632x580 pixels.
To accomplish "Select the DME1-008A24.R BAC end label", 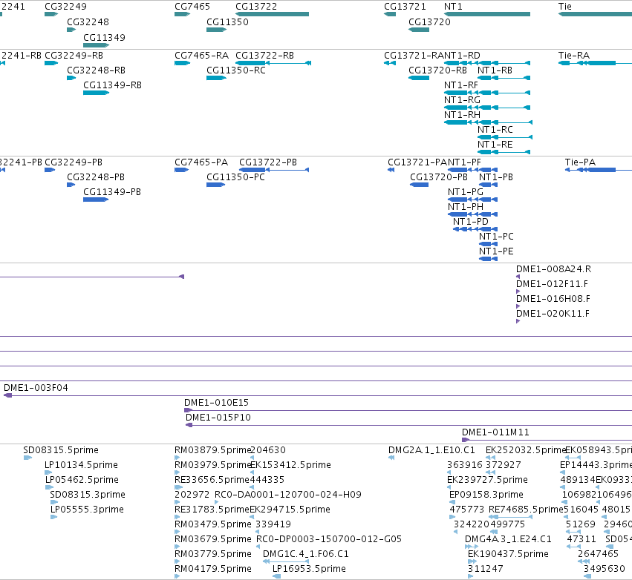I will pos(553,269).
